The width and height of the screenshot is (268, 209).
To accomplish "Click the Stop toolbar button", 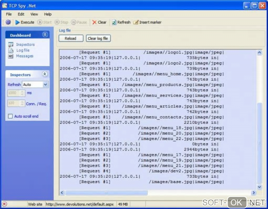I will click(61, 22).
